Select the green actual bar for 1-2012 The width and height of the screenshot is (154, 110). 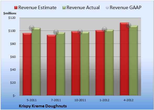pyautogui.click(x=109, y=63)
